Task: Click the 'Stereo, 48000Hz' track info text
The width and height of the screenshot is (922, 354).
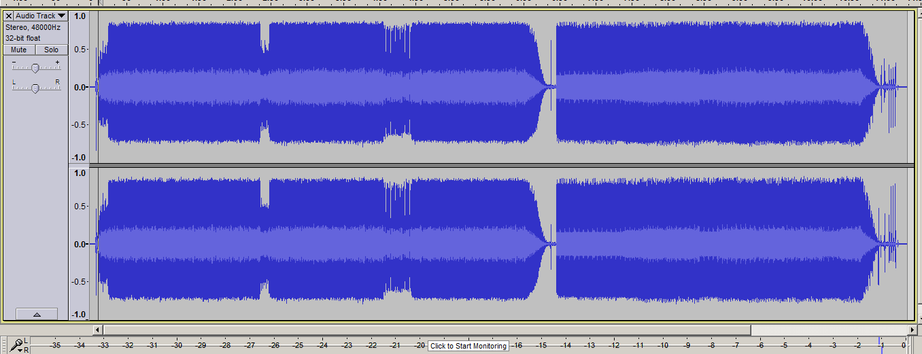Action: tap(33, 27)
